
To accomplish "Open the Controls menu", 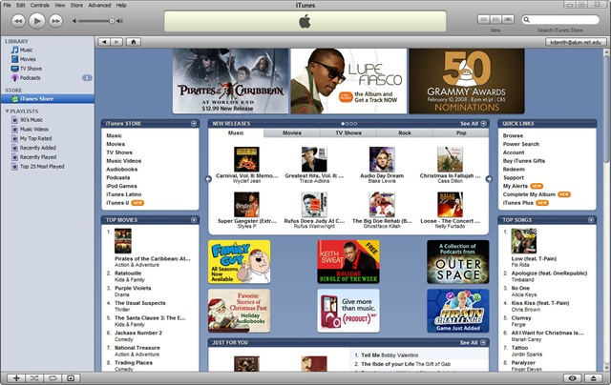I will (40, 5).
